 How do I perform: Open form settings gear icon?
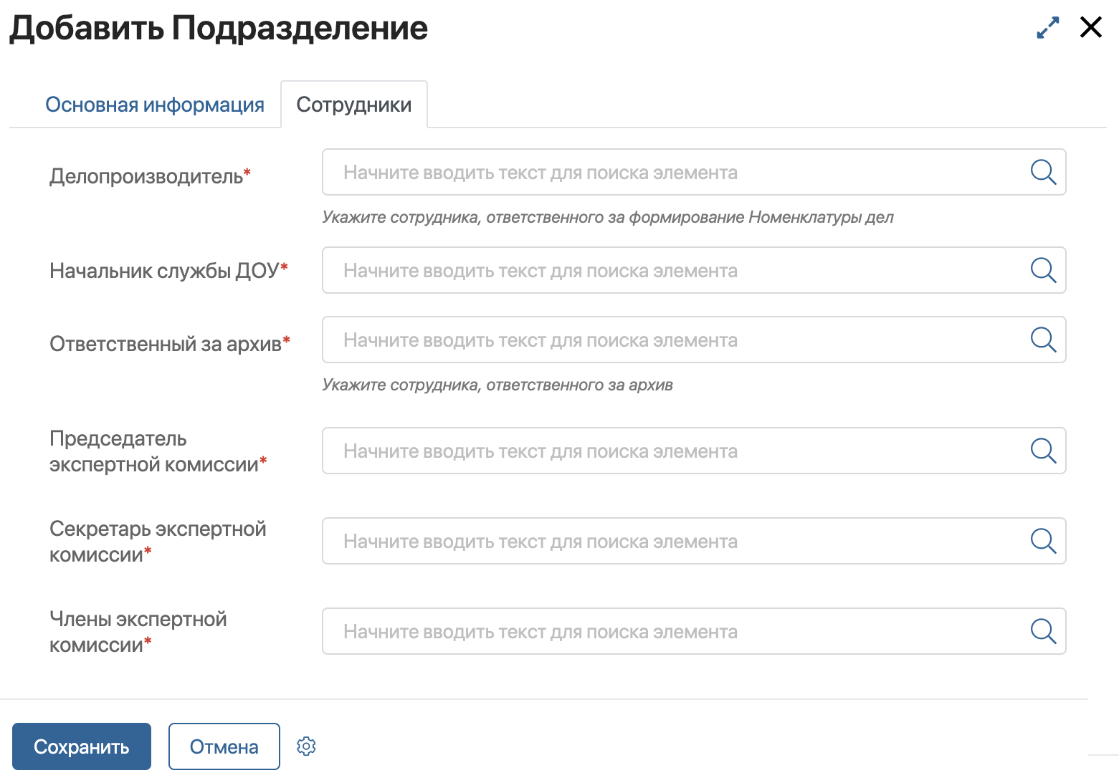point(306,746)
